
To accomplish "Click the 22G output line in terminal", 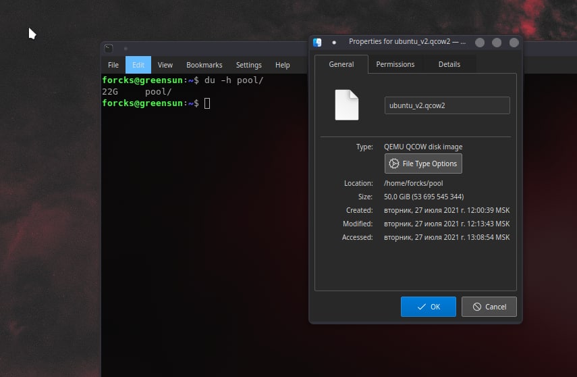I will [137, 92].
